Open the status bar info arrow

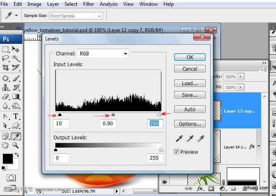click(x=117, y=191)
